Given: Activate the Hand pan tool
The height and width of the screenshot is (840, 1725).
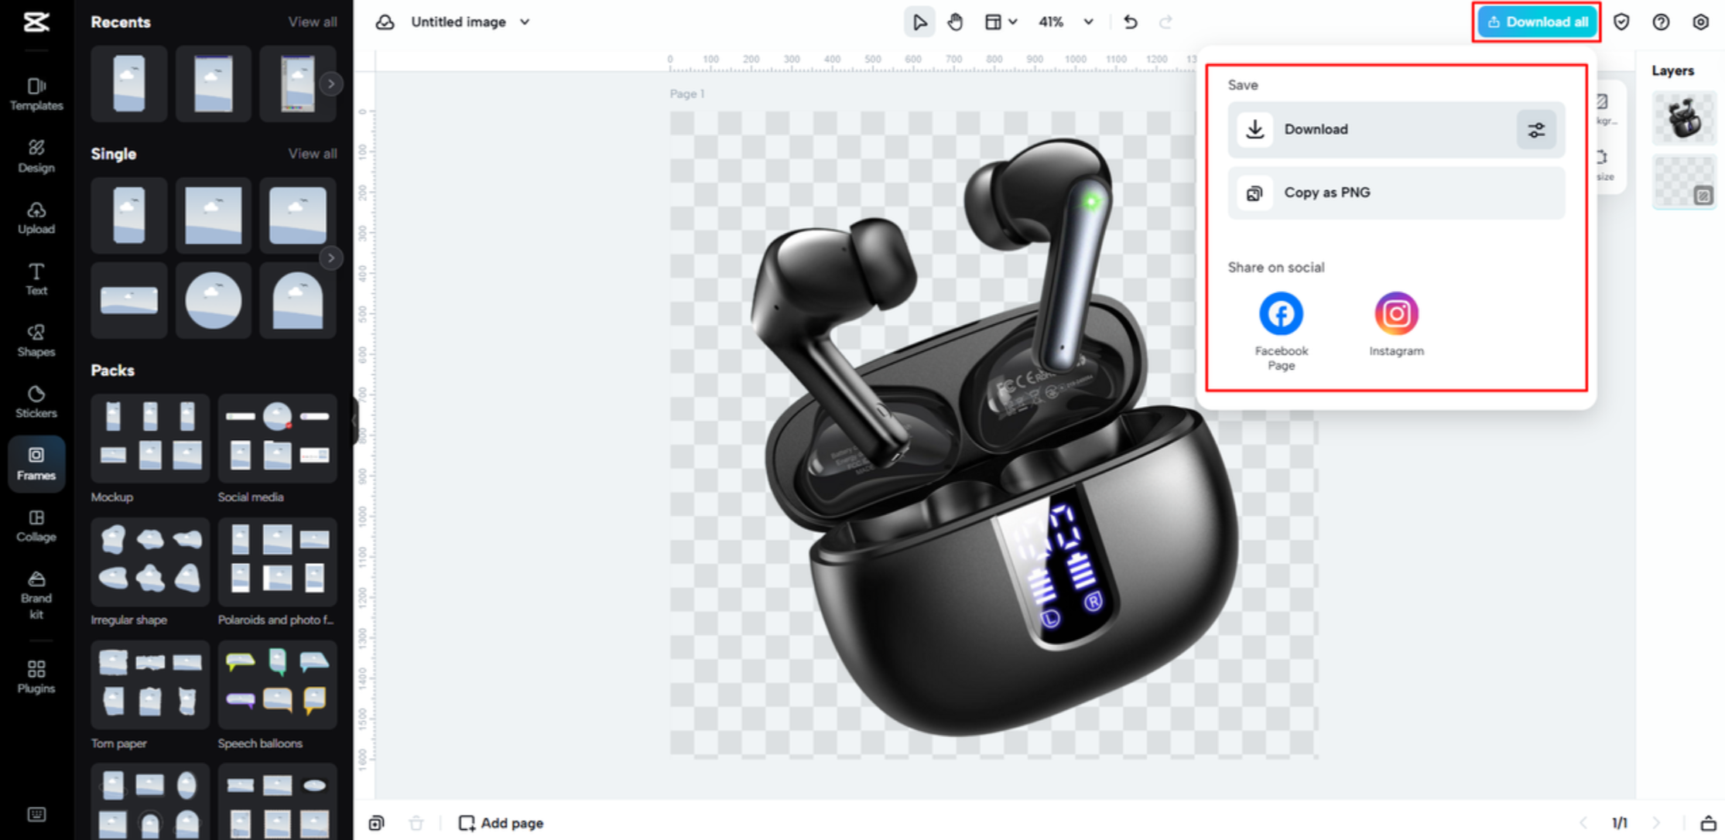Looking at the screenshot, I should (x=955, y=22).
